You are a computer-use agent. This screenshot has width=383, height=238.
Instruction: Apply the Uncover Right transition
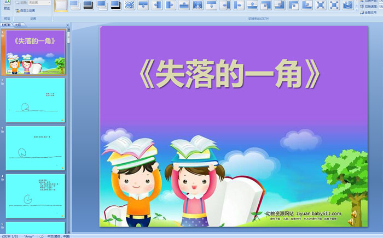pos(239,5)
